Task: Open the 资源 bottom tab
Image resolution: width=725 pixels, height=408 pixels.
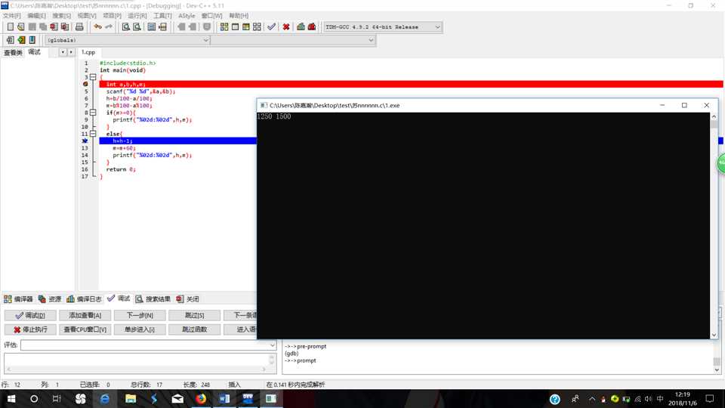Action: (x=50, y=299)
